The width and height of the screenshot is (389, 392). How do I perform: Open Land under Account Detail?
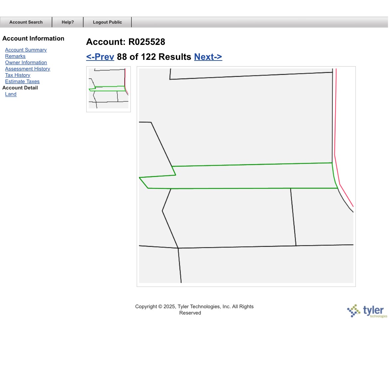tap(11, 94)
